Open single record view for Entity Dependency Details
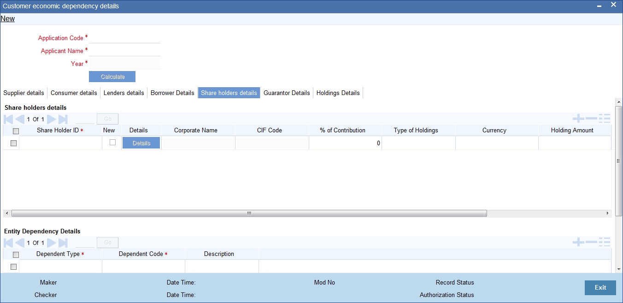Viewport: 623px width, 303px height. pos(605,242)
